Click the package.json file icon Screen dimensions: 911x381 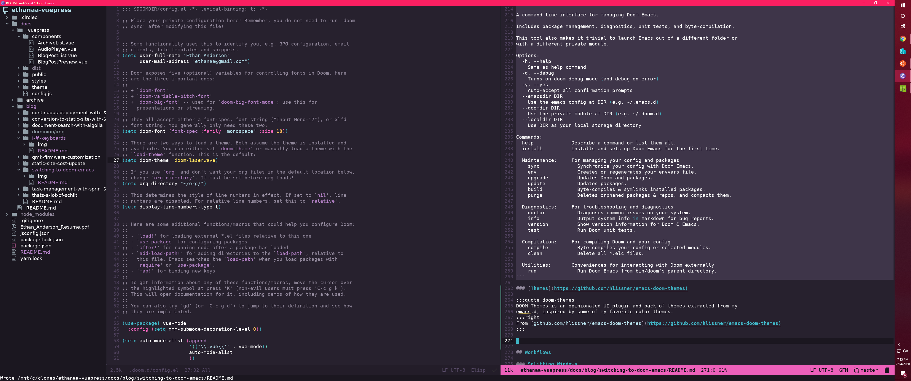coord(14,246)
